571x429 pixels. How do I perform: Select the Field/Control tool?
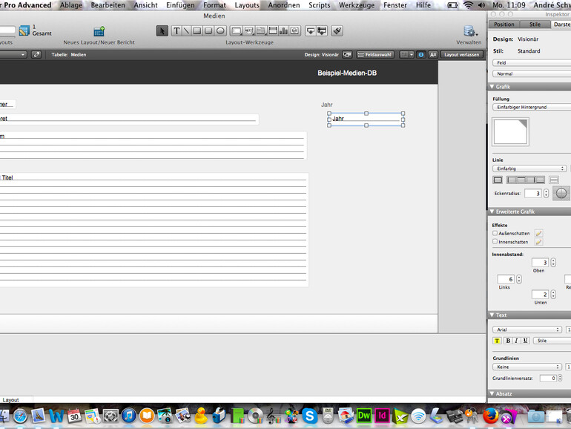pos(237,31)
